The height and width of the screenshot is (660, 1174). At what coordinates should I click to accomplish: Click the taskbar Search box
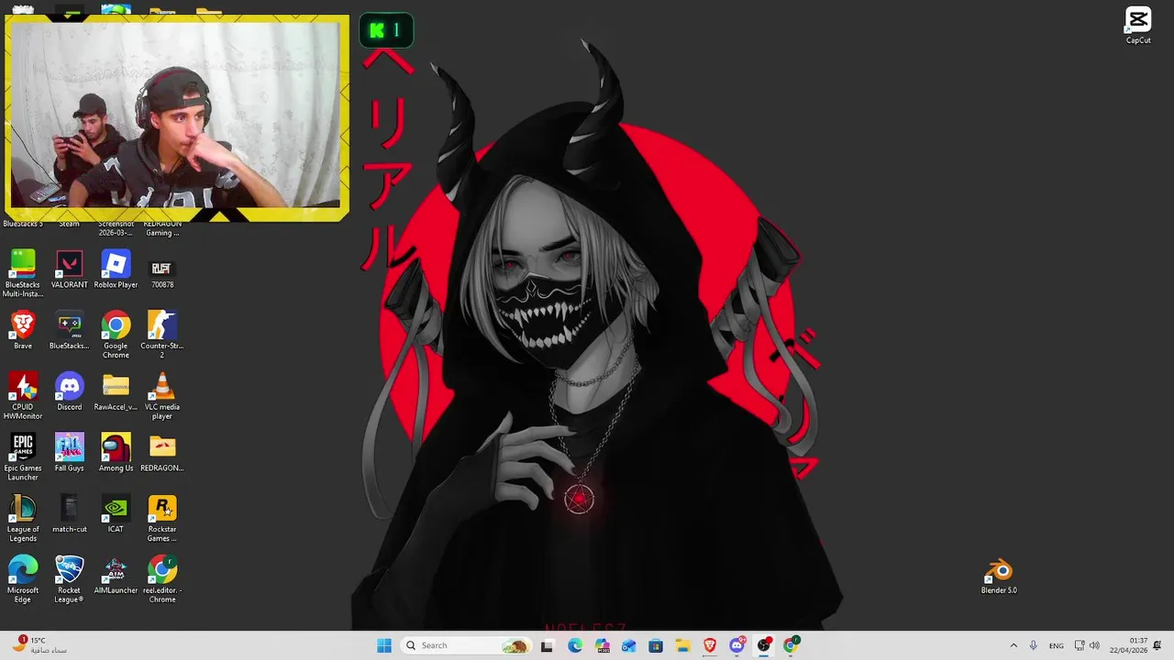[467, 645]
